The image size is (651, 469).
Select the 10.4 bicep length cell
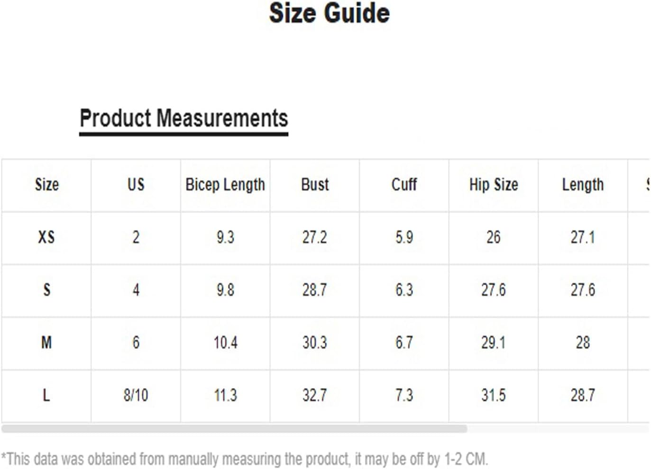[225, 342]
